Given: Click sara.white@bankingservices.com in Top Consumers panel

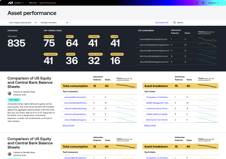Looking at the screenshot, I should click(154, 62).
